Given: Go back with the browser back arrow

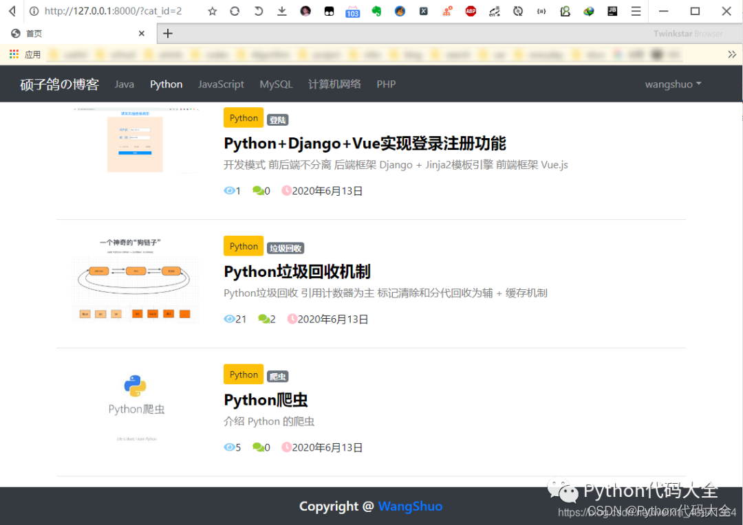Looking at the screenshot, I should (13, 11).
